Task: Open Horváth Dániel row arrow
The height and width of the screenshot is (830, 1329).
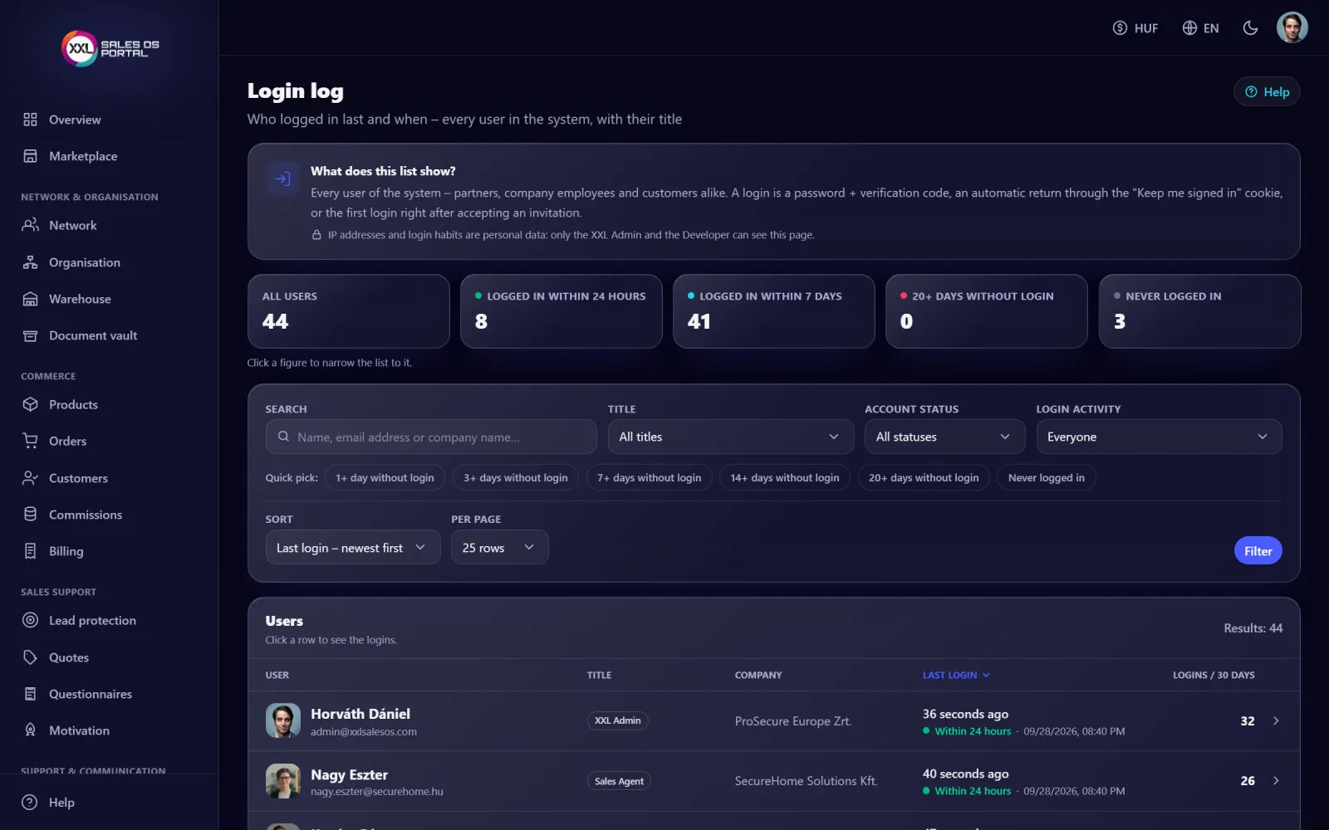Action: tap(1276, 721)
